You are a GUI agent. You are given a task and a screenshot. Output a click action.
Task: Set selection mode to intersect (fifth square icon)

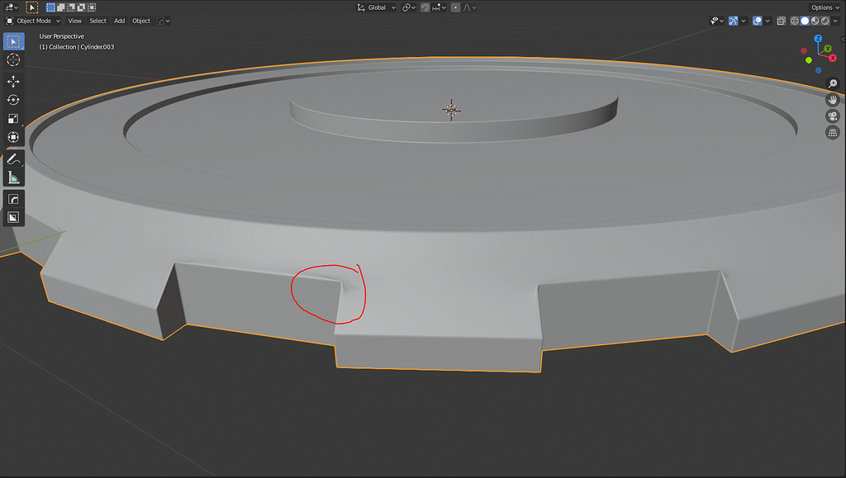pos(92,7)
